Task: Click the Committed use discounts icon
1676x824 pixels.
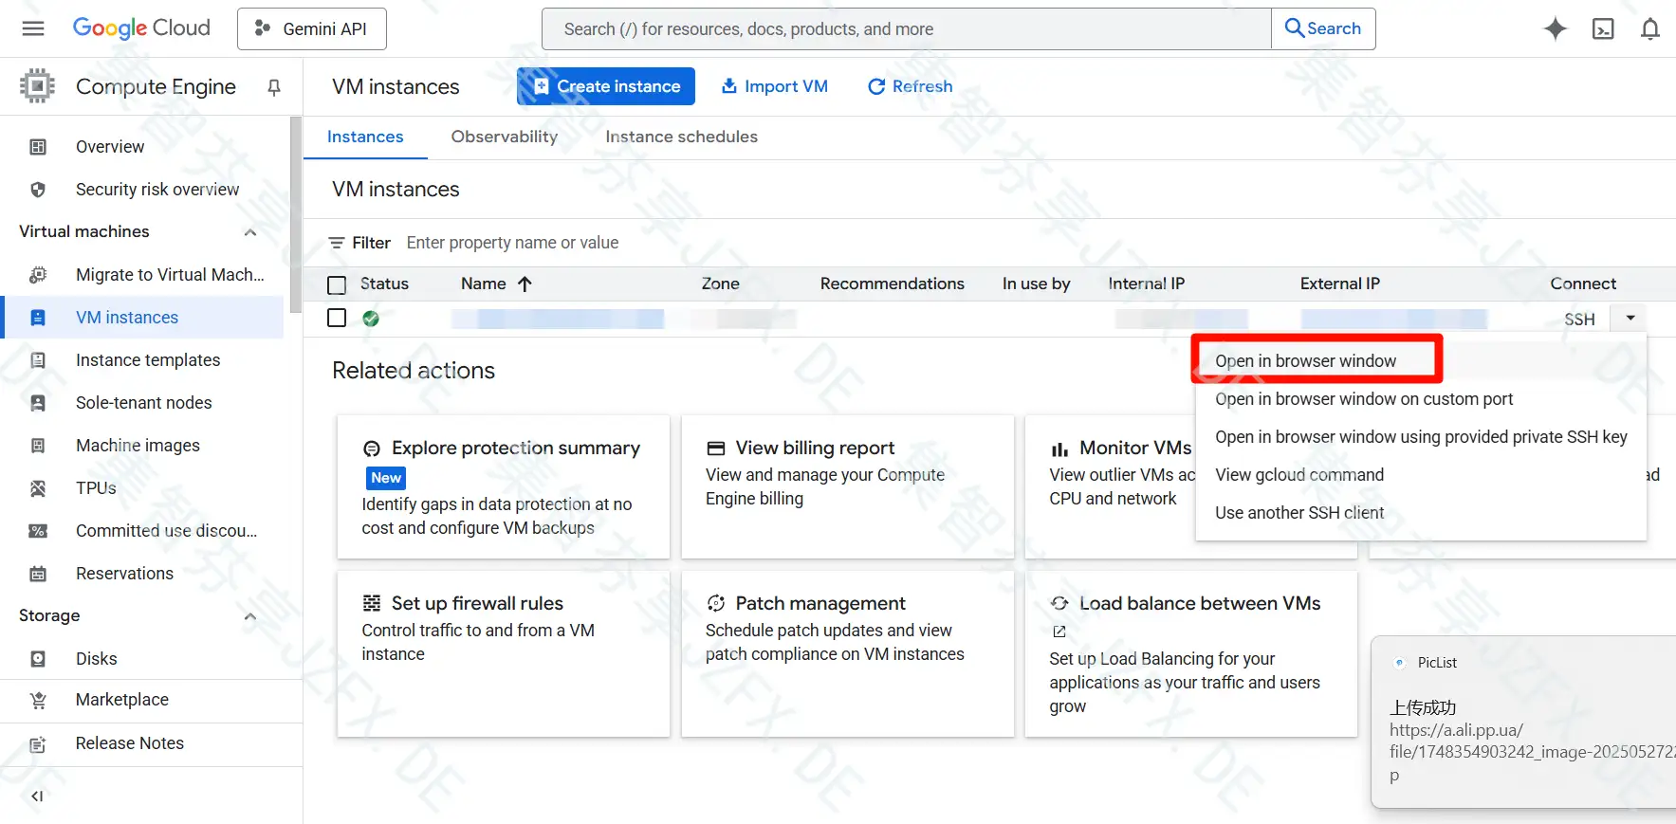Action: pos(38,531)
